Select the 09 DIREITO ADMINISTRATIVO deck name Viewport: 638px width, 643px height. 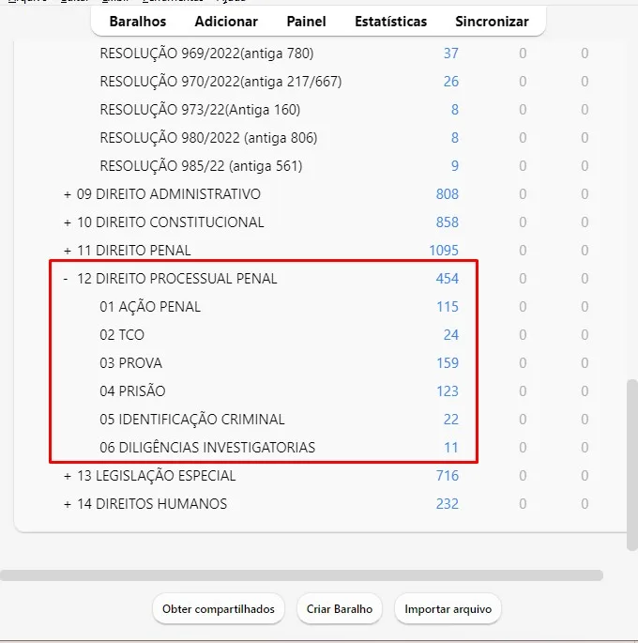[168, 194]
